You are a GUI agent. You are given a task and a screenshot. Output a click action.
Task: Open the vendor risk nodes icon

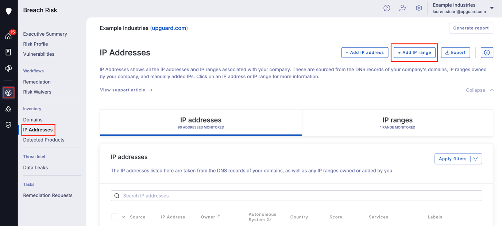[x=8, y=109]
